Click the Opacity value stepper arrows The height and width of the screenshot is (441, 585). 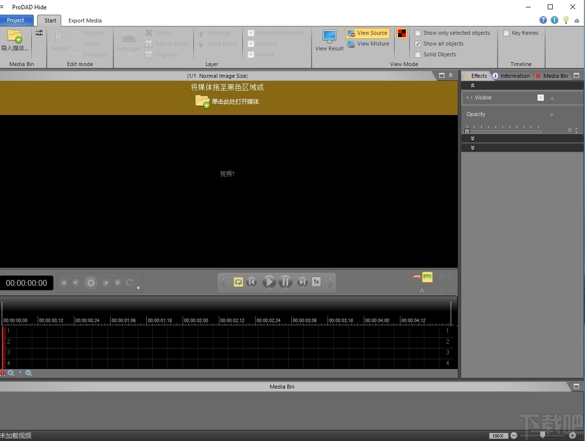point(576,130)
